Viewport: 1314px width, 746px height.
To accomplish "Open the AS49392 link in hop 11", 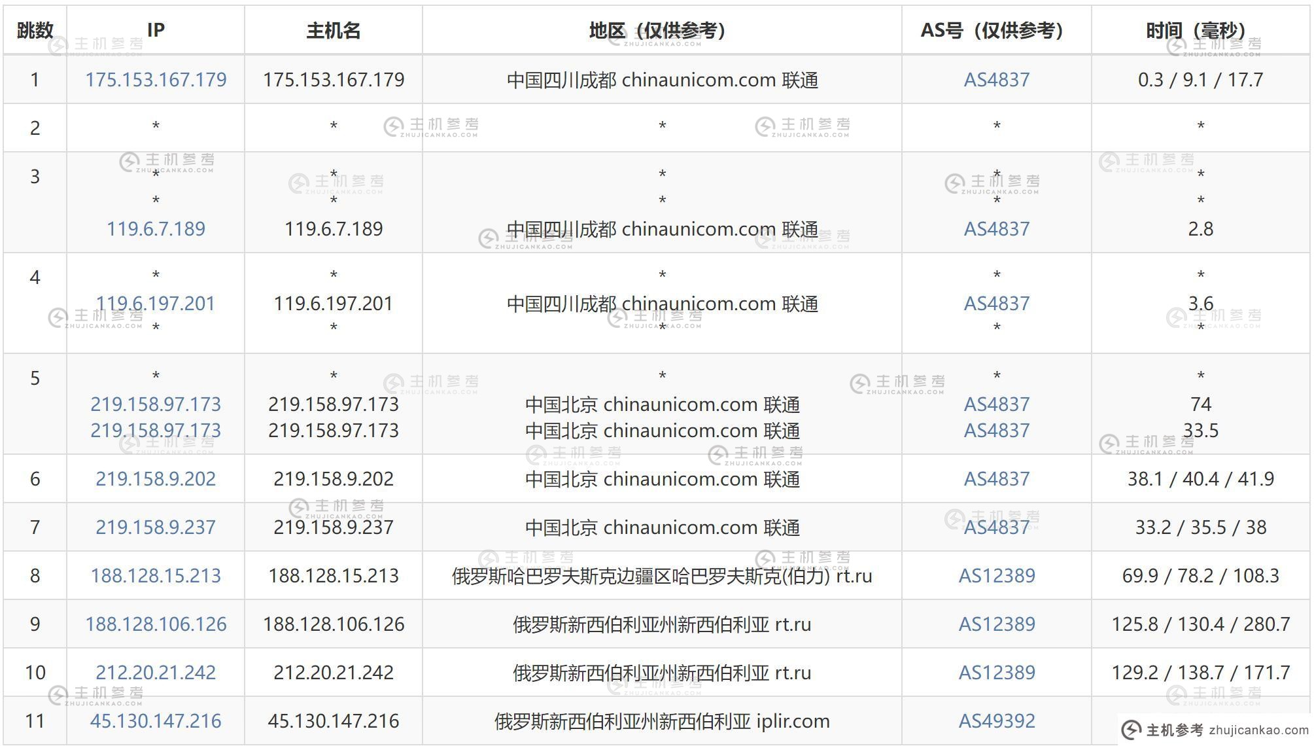I will (997, 721).
